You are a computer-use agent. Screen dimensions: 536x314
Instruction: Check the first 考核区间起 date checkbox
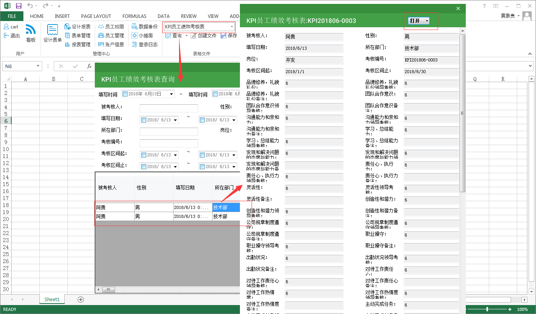click(144, 155)
